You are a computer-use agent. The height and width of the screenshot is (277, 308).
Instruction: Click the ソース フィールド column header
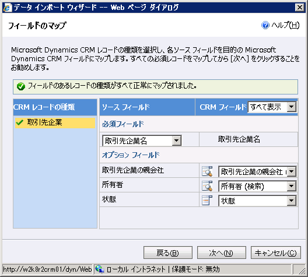[148, 107]
